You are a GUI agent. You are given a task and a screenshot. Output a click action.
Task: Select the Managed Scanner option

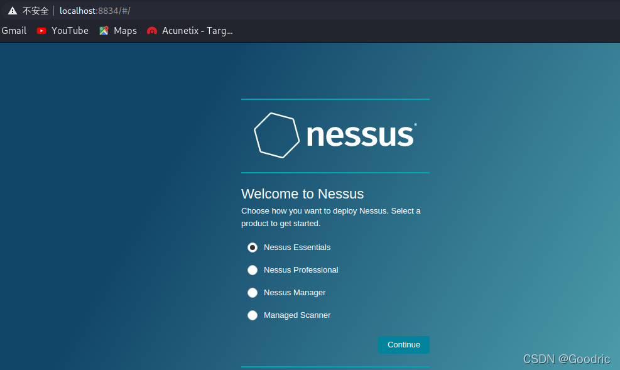click(x=253, y=315)
